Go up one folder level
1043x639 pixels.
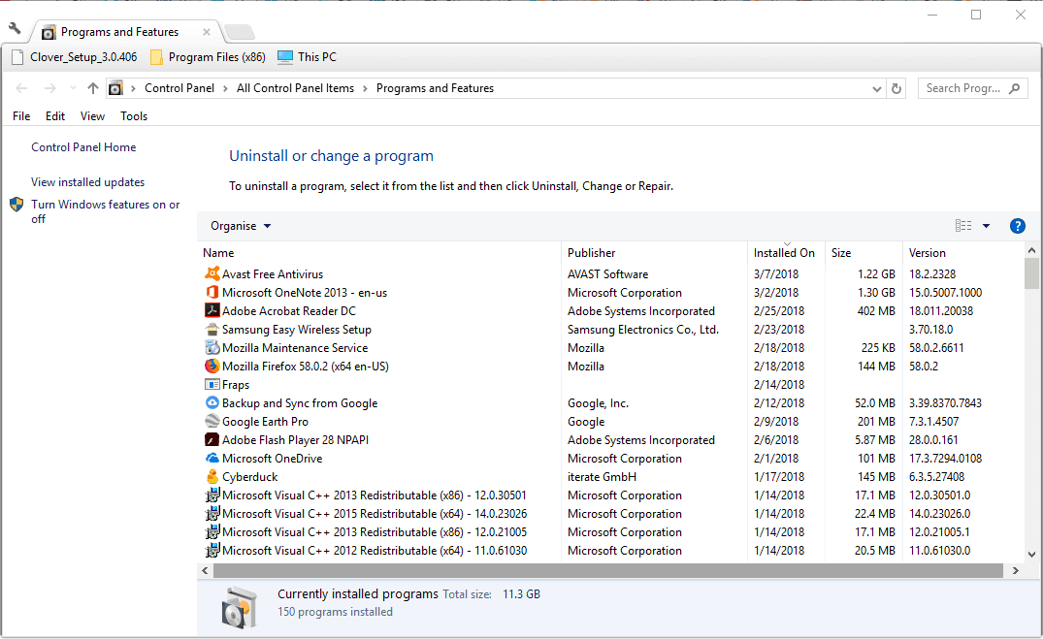[93, 88]
